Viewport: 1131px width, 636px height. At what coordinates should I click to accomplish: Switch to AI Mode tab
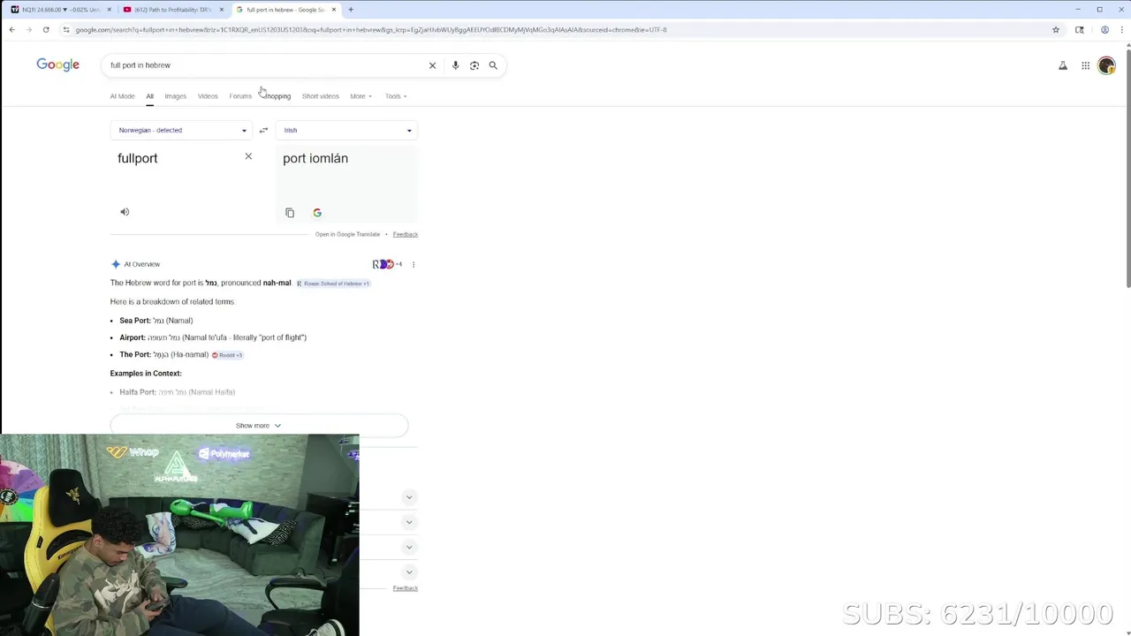point(122,96)
